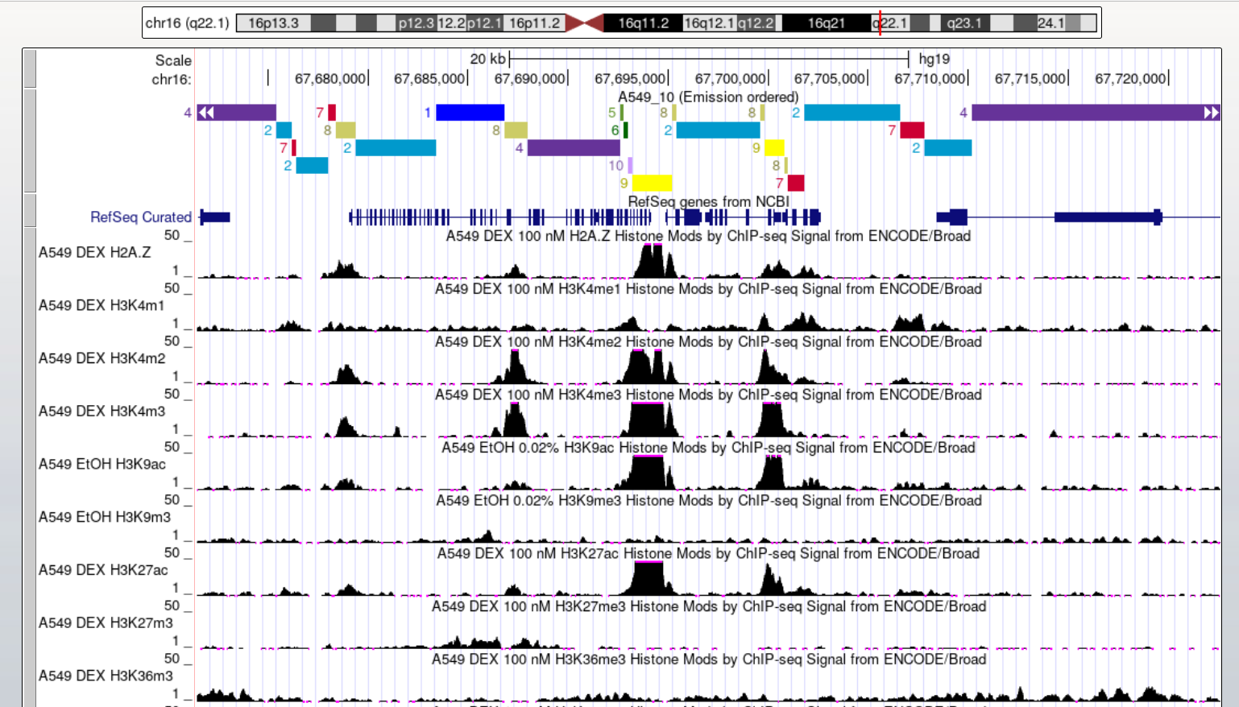The height and width of the screenshot is (707, 1239).
Task: Click the dark green state 6 segment
Action: (x=625, y=130)
